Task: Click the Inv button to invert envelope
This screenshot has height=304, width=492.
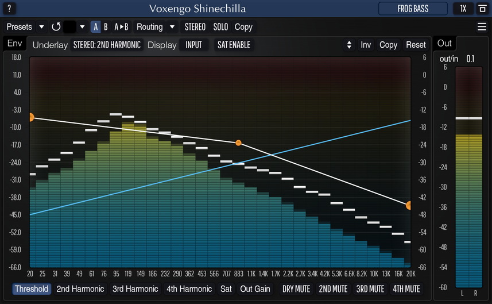Action: coord(366,45)
